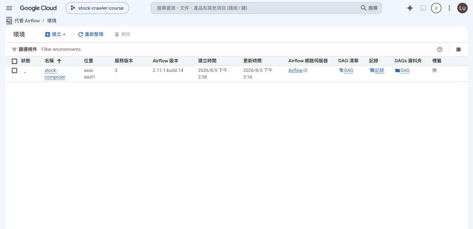Image resolution: width=473 pixels, height=229 pixels.
Task: Click the Google Cloud logo
Action: [38, 8]
